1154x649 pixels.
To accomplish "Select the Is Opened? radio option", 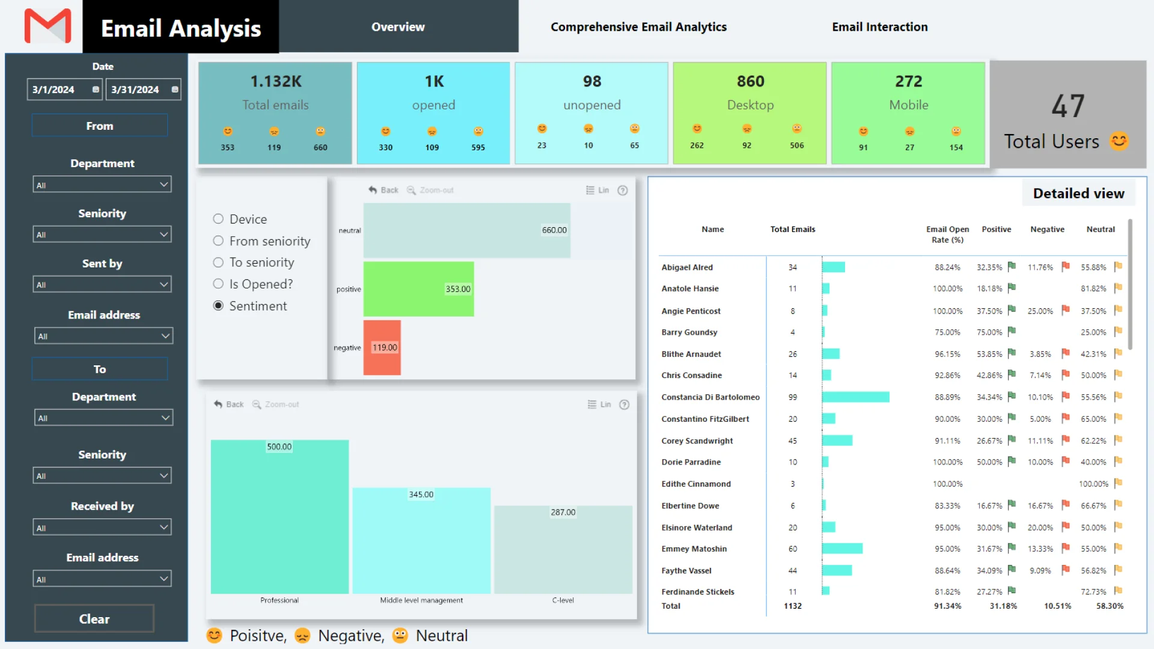I will [218, 284].
